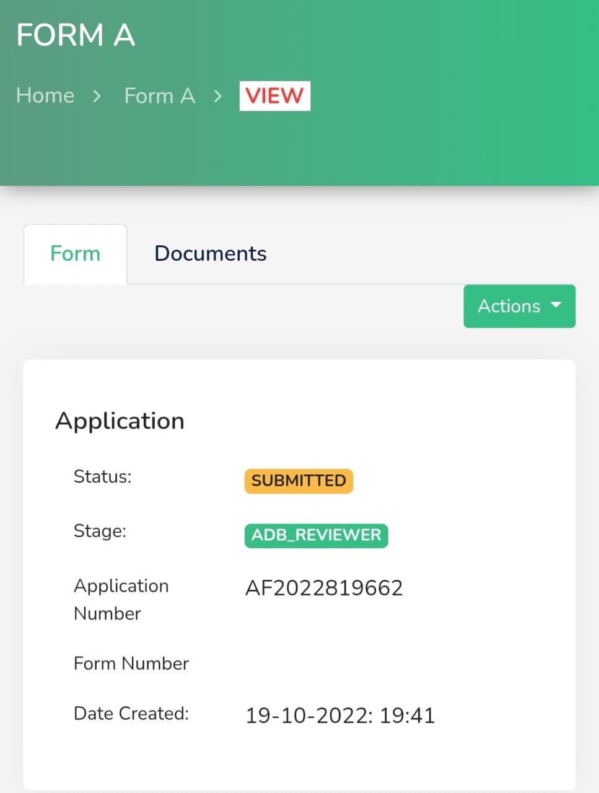Switch to the Documents tab

210,254
